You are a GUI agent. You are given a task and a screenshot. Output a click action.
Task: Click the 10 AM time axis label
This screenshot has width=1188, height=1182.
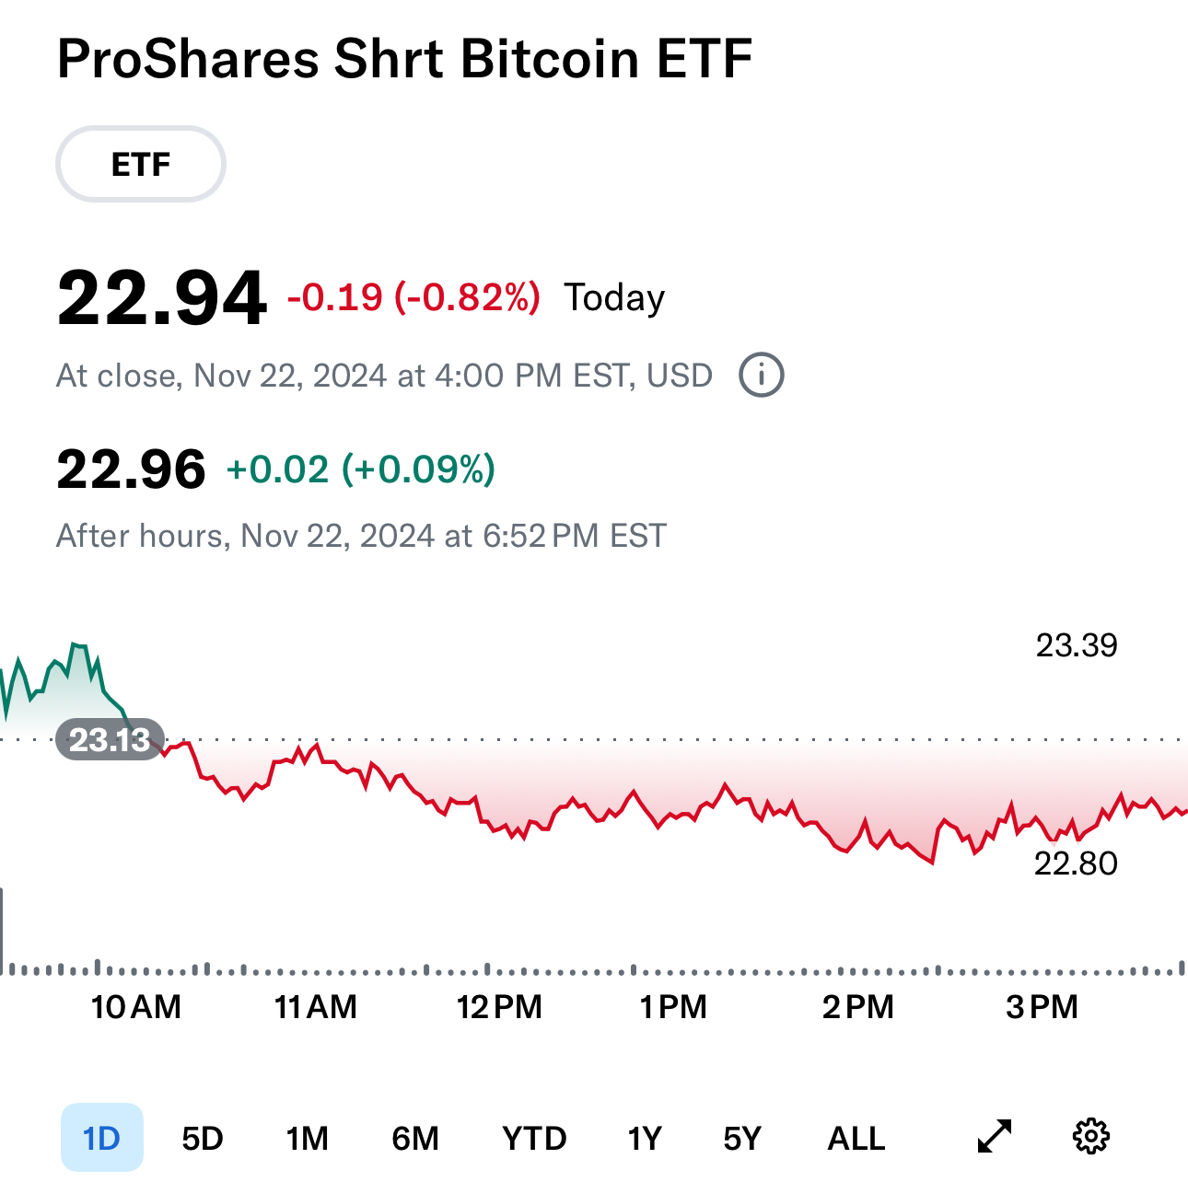[x=136, y=1007]
